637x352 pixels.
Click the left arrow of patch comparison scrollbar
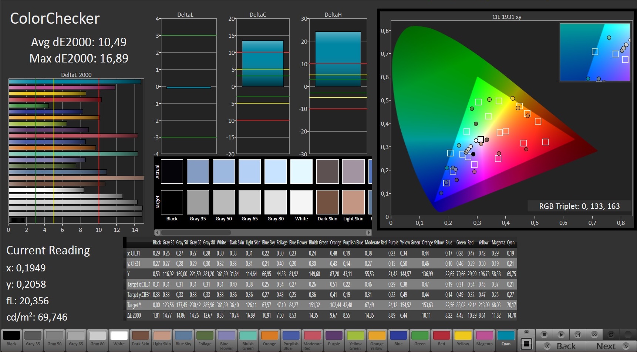(x=157, y=233)
